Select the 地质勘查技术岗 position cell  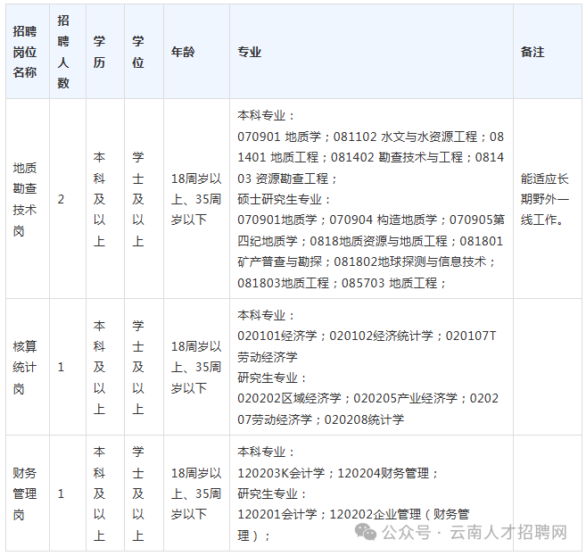tap(28, 199)
